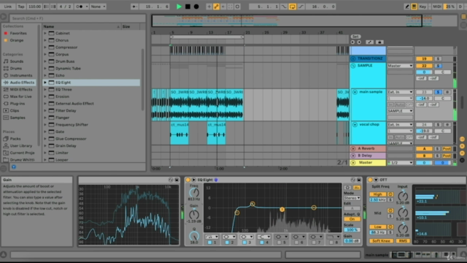Viewport: 467px width, 263px height.
Task: Click the Lock Envelopes icon
Action: tap(379, 42)
